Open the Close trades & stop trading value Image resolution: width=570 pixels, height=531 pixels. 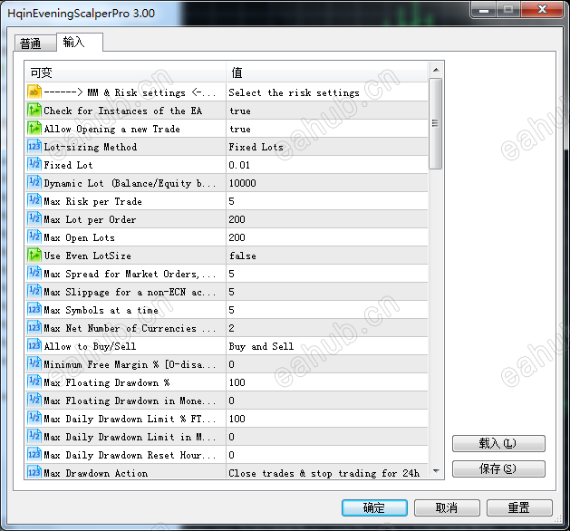[327, 473]
